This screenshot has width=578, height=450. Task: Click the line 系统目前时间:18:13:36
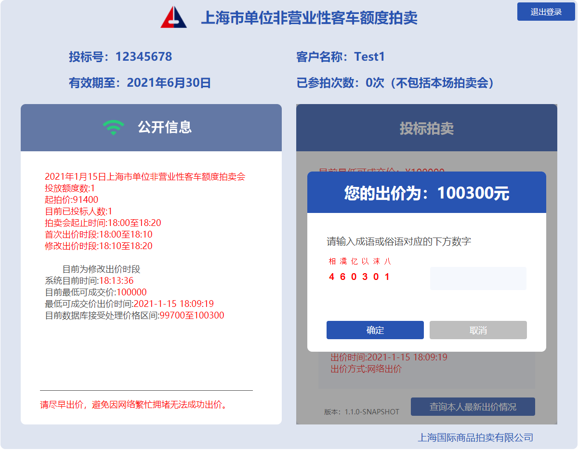(89, 281)
